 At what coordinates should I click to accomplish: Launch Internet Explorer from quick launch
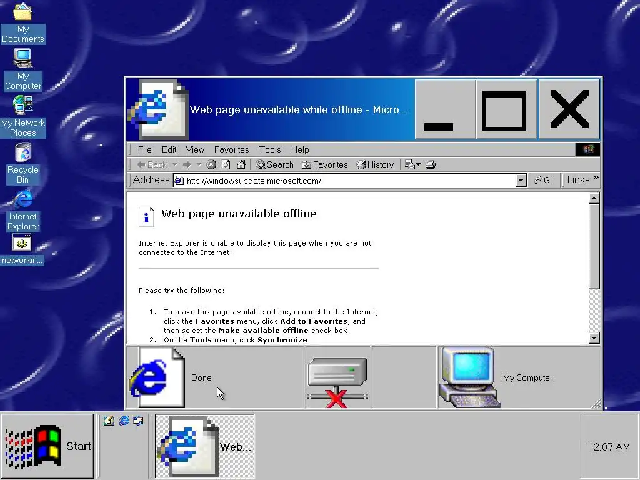(124, 421)
